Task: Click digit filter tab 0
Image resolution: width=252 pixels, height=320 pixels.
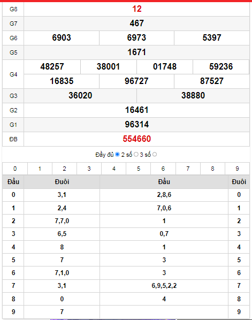Action: coord(15,169)
